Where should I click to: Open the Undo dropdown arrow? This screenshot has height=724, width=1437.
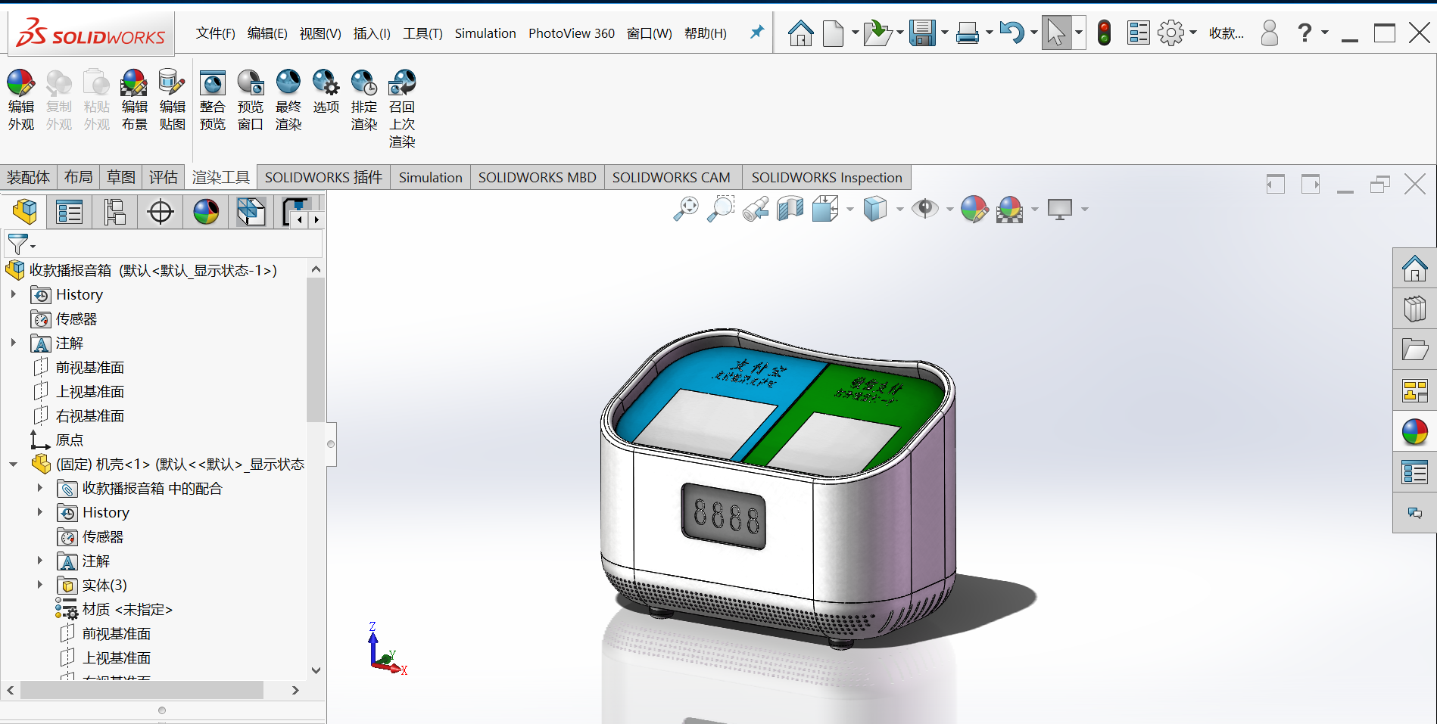[1034, 33]
